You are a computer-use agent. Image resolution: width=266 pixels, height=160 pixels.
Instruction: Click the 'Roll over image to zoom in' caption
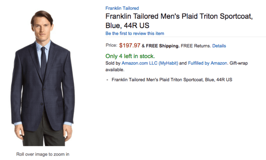pos(43,154)
